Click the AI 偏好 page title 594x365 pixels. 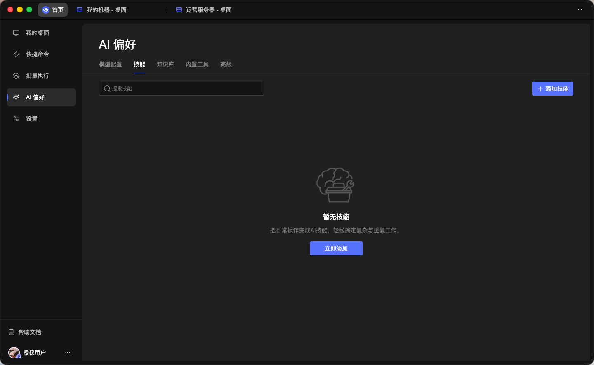(118, 44)
